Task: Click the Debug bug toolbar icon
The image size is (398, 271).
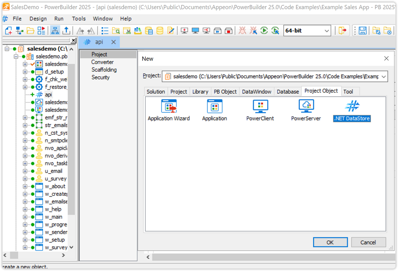Action: click(x=242, y=31)
